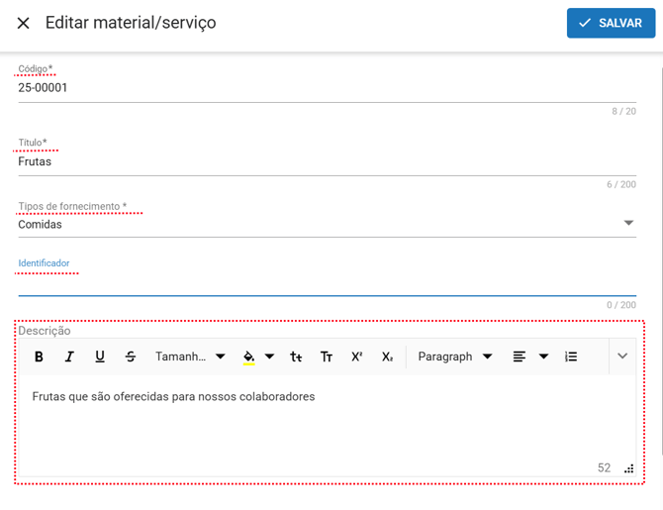Expand the Tipos de fornecimento dropdown
Screen dimensions: 663x510
[x=628, y=224]
